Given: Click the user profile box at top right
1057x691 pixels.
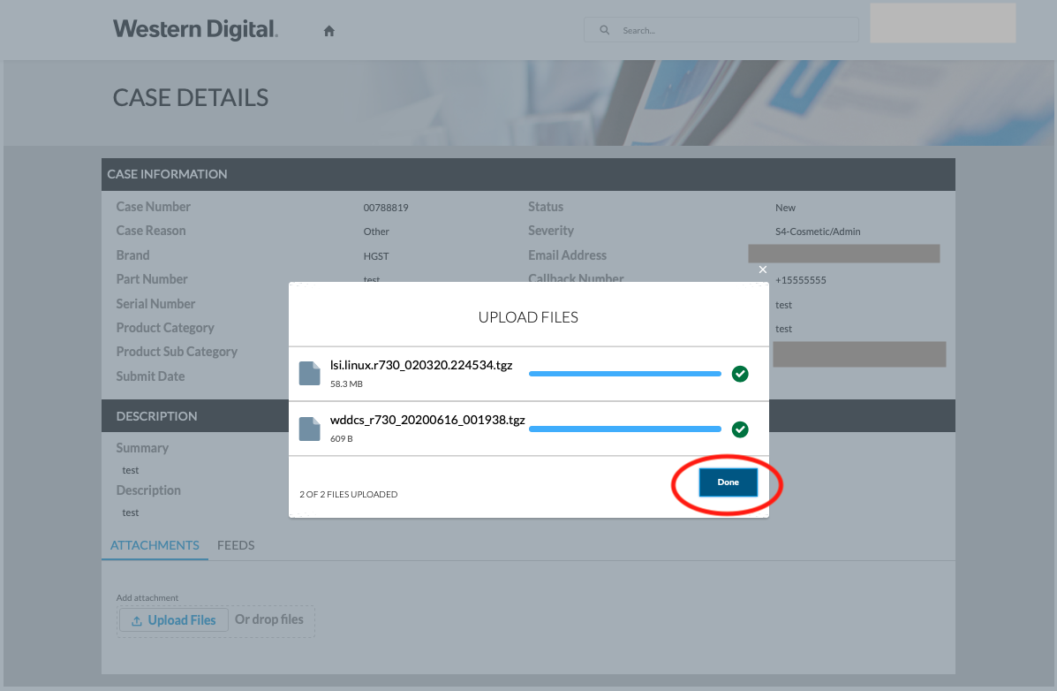Looking at the screenshot, I should click(942, 23).
